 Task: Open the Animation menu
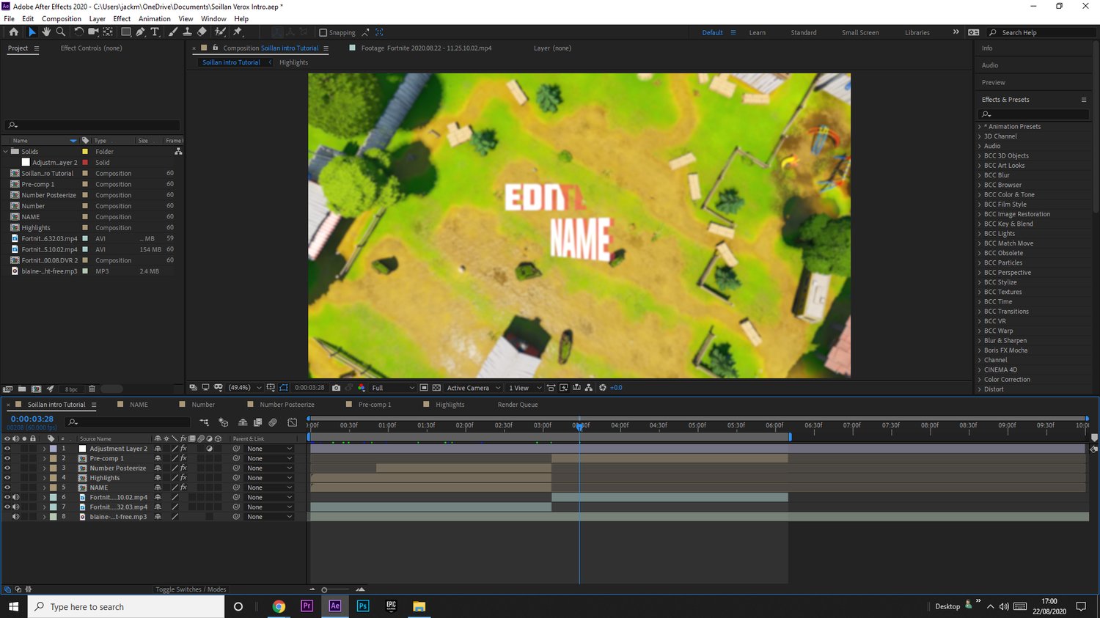(x=154, y=19)
